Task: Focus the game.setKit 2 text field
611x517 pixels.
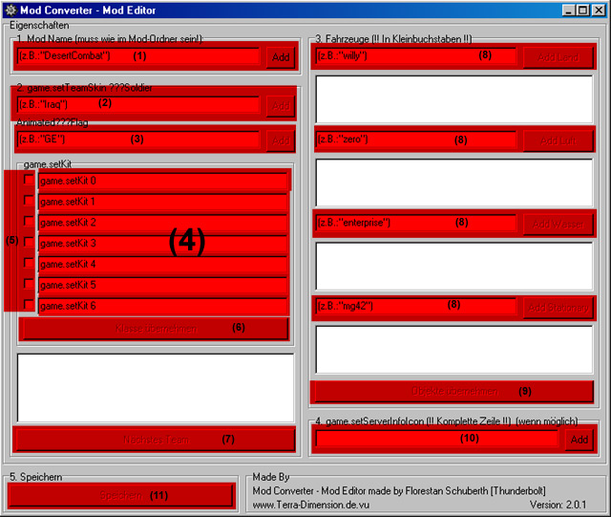Action: coord(162,223)
